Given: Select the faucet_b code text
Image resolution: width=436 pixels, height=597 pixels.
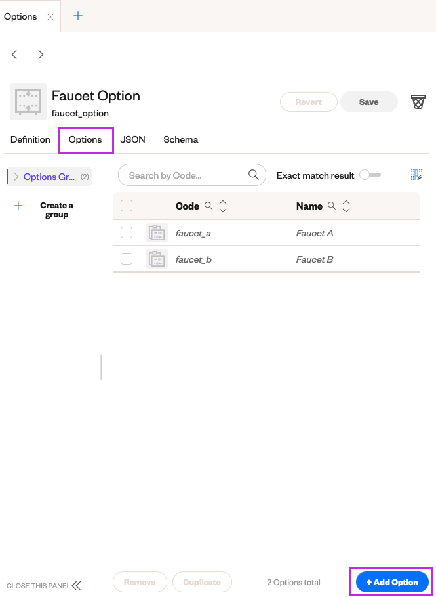Looking at the screenshot, I should [193, 259].
